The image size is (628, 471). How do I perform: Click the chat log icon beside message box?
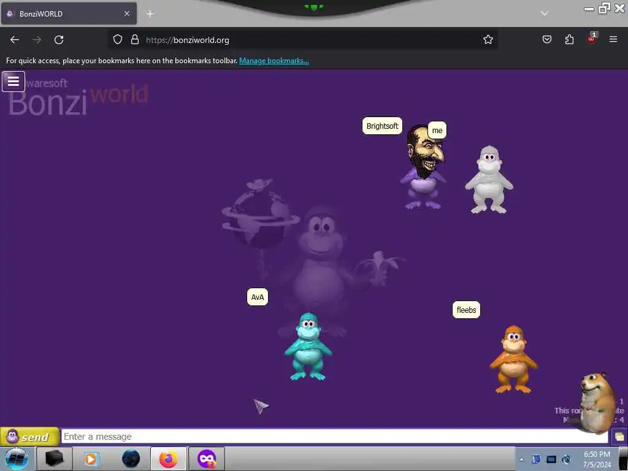tap(619, 437)
